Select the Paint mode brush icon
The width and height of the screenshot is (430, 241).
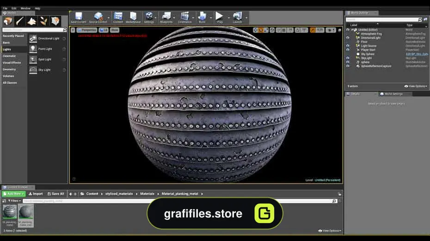click(x=19, y=21)
